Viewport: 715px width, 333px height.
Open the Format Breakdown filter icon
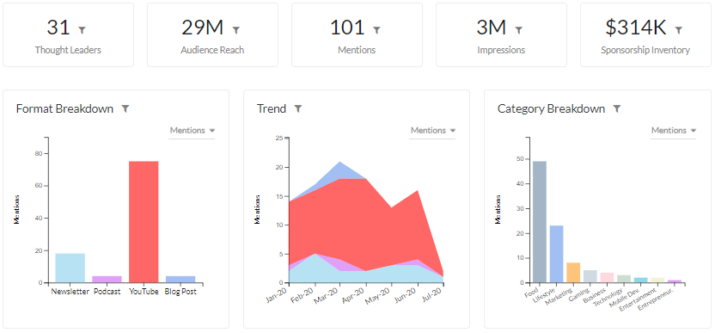click(125, 108)
